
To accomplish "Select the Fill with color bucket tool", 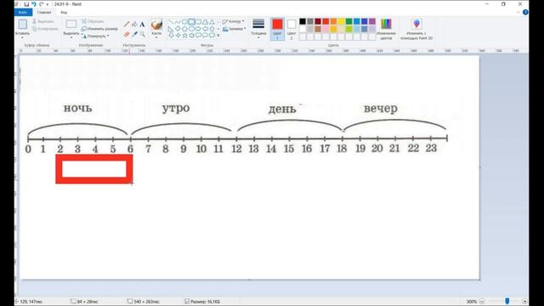I will [x=134, y=25].
